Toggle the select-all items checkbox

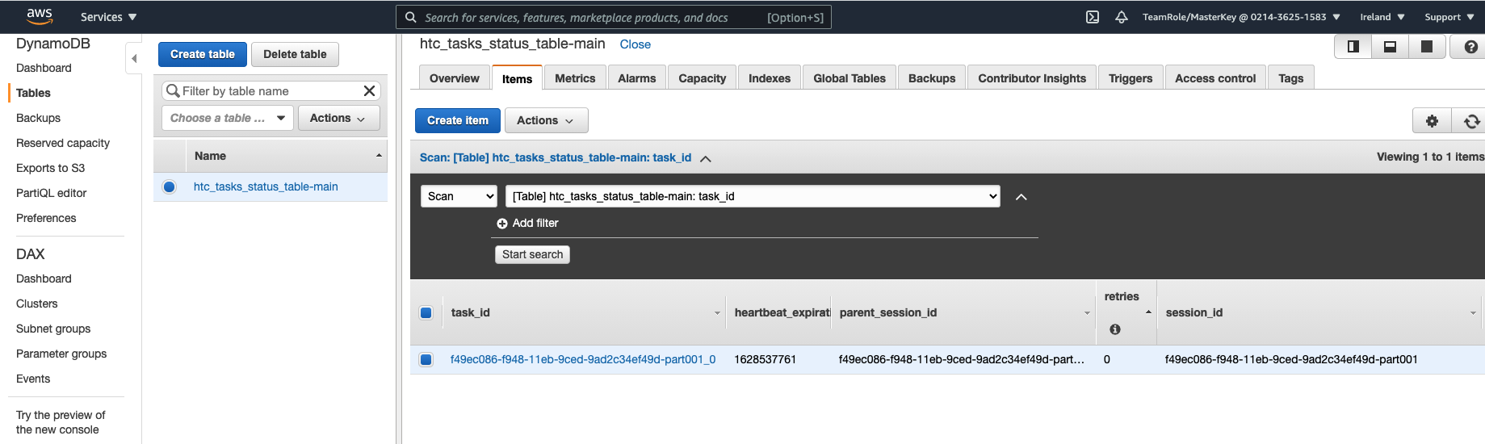(426, 313)
